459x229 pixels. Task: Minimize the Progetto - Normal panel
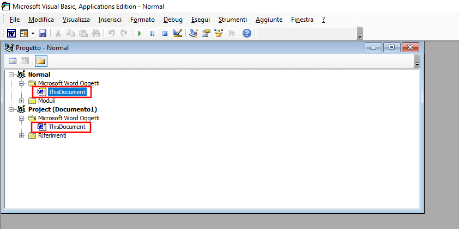(x=373, y=47)
